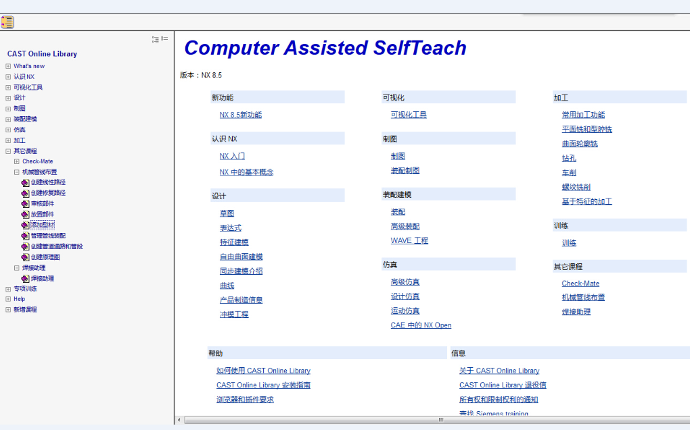Click book icon beside 管理管线装配
This screenshot has height=430, width=690.
25,236
